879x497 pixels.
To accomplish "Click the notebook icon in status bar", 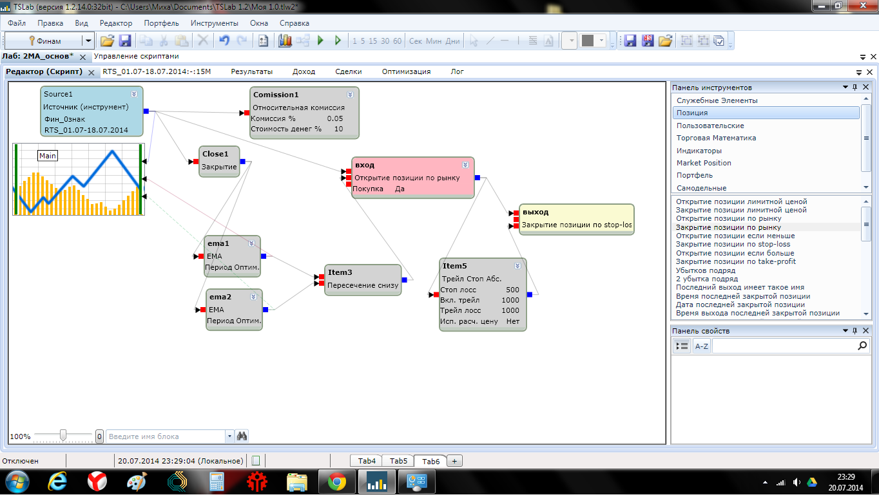I will coord(256,461).
